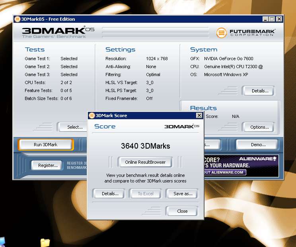Open the Online ResultBrowser
The image size is (296, 247).
(145, 162)
